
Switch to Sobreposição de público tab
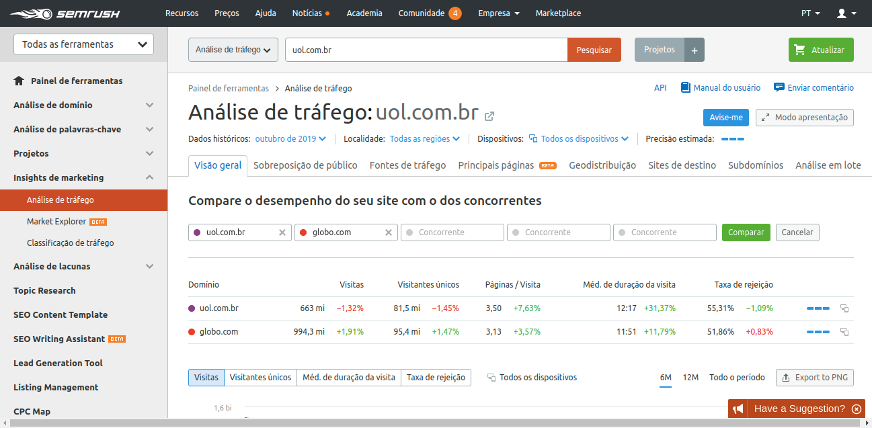(x=305, y=165)
